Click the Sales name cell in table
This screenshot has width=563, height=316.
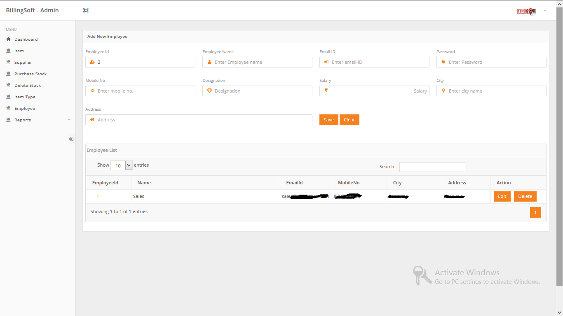pyautogui.click(x=206, y=196)
